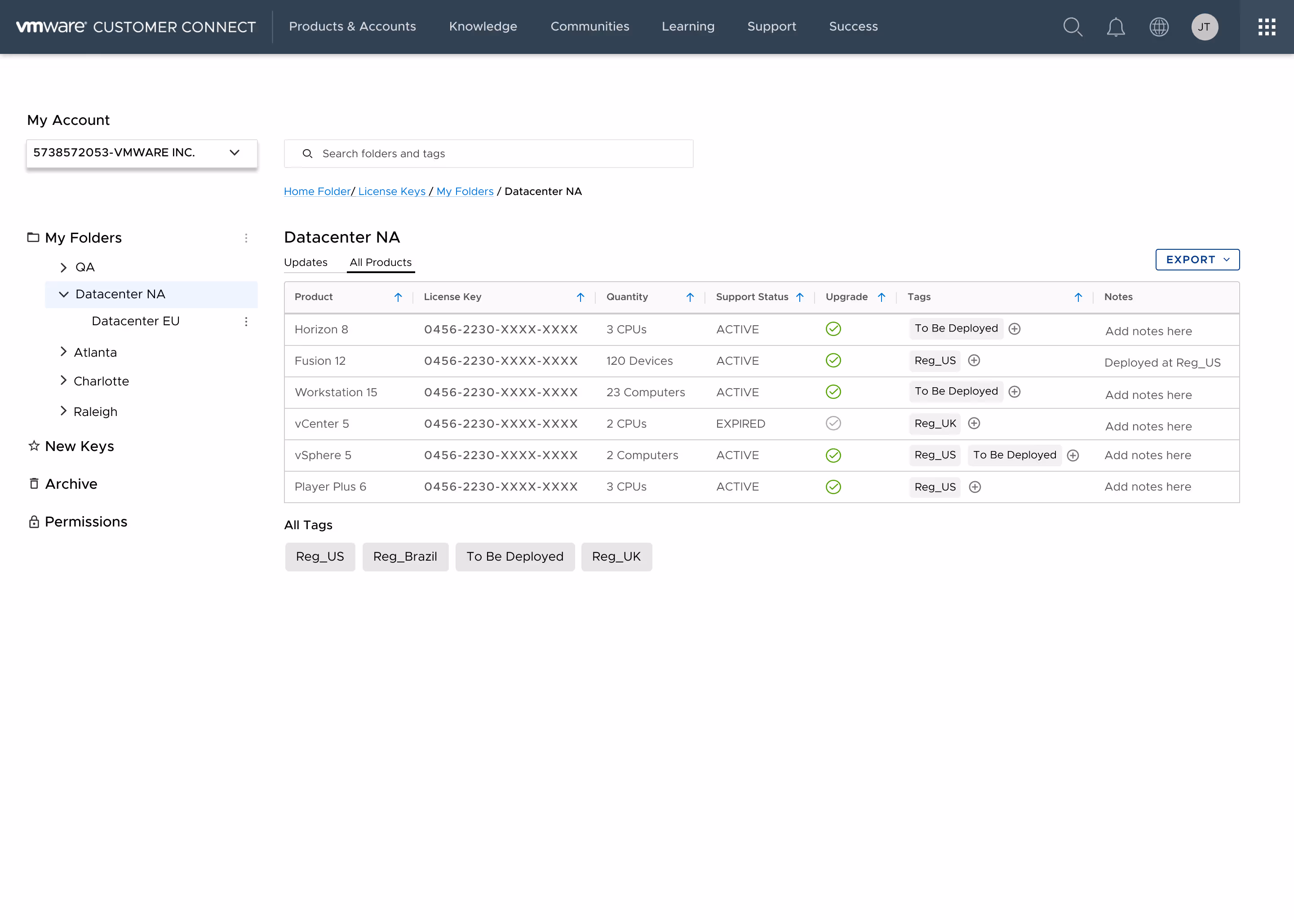Click the Search folders and tags field
Image resolution: width=1294 pixels, height=920 pixels.
coord(488,154)
